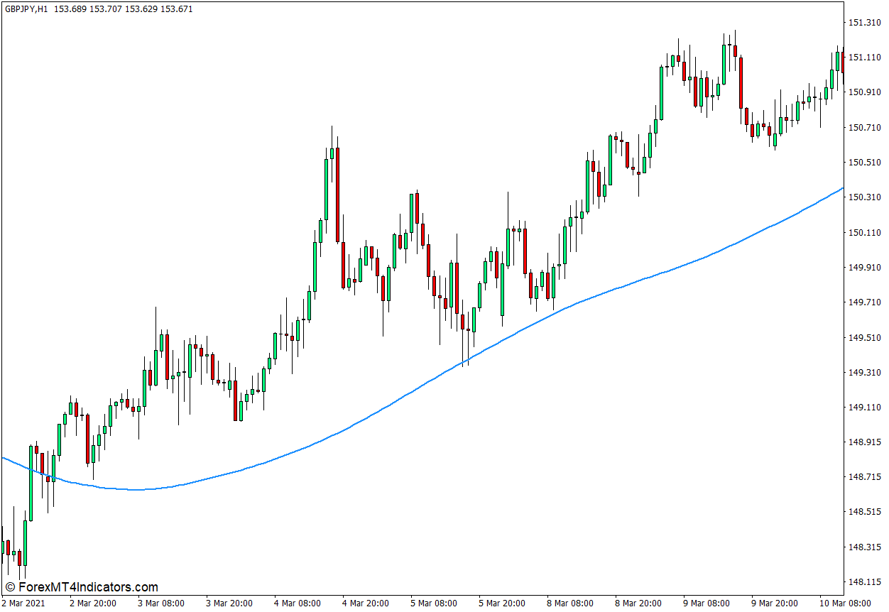Select the 3 Mar 08:00 time marker

[x=162, y=603]
